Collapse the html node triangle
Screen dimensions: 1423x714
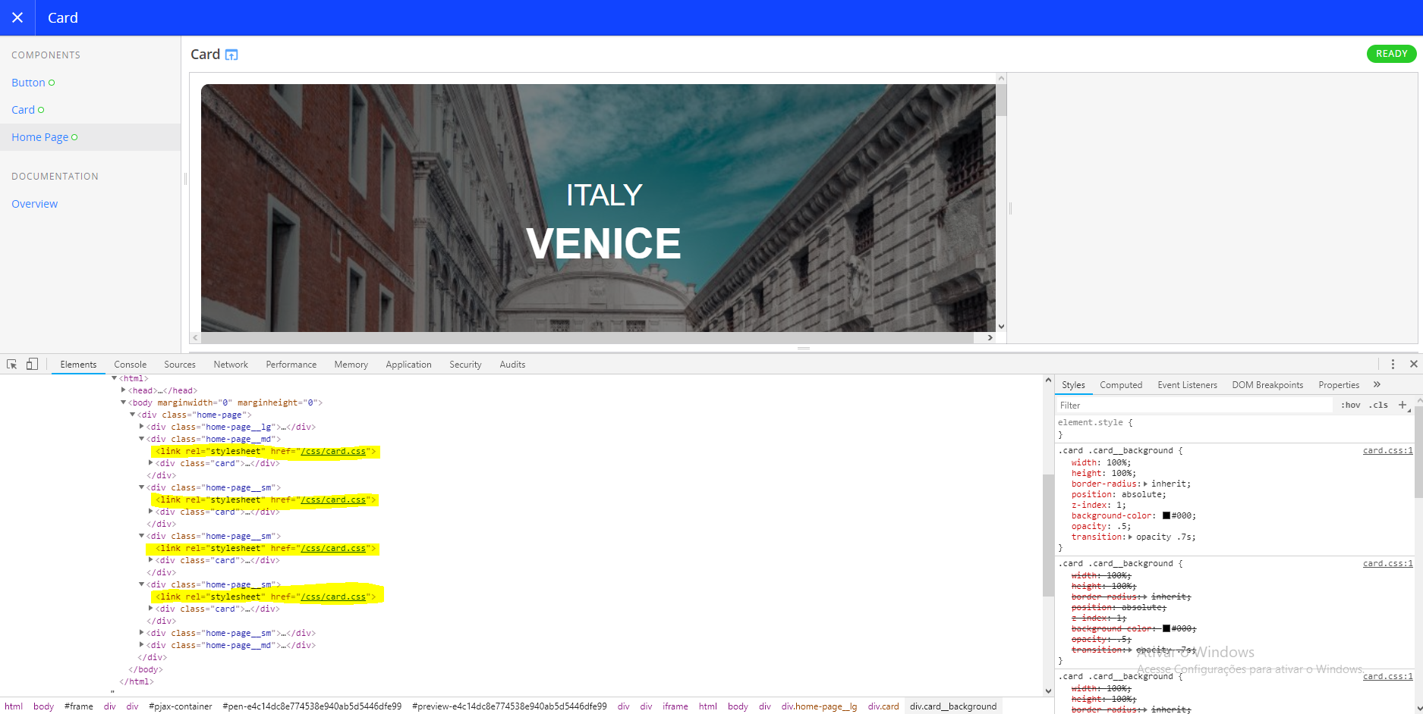click(x=115, y=378)
